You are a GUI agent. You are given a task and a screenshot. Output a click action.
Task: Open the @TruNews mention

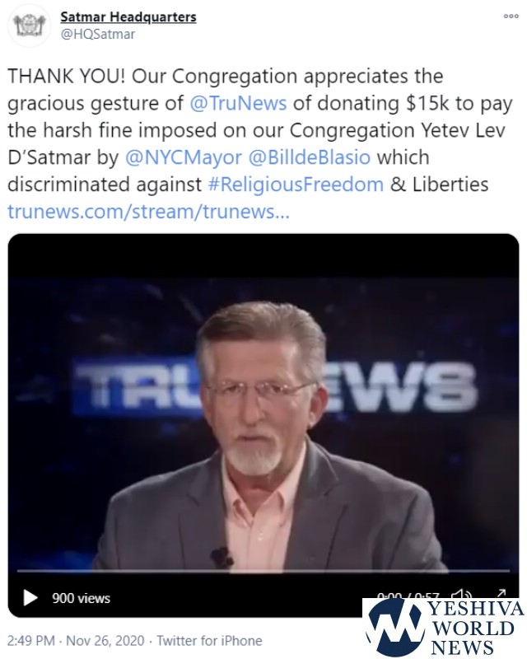pos(238,103)
